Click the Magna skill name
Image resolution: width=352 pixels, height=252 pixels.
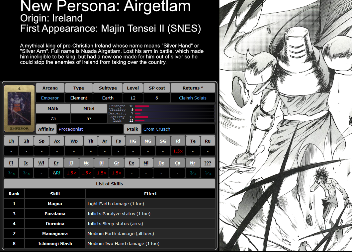[55, 204]
